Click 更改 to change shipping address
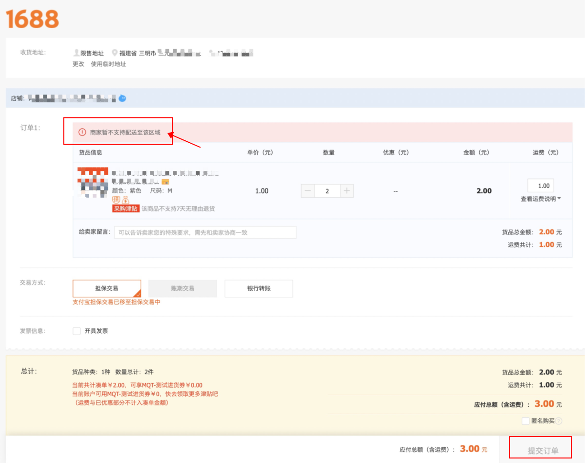The height and width of the screenshot is (463, 588). coord(78,64)
